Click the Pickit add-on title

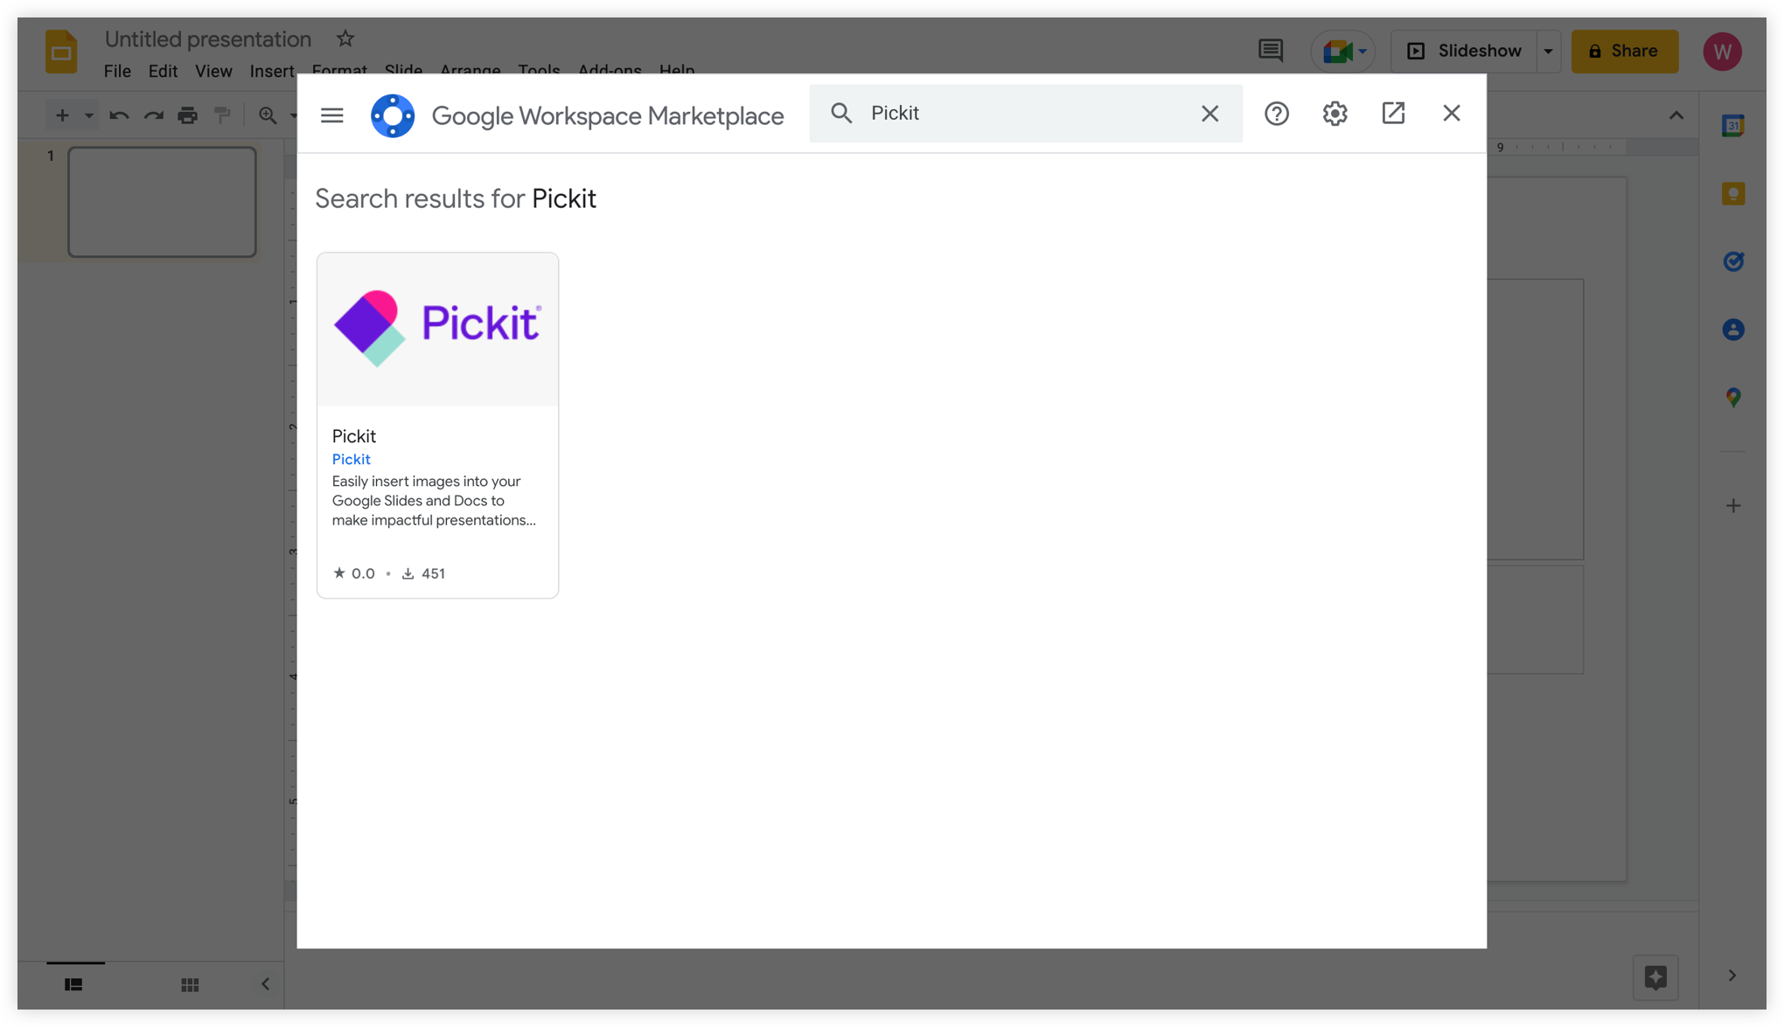point(353,436)
